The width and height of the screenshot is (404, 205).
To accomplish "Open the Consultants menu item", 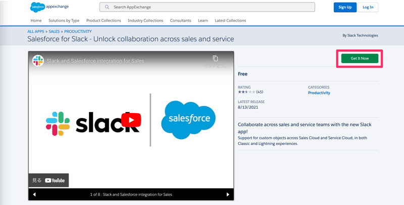I will tap(181, 21).
